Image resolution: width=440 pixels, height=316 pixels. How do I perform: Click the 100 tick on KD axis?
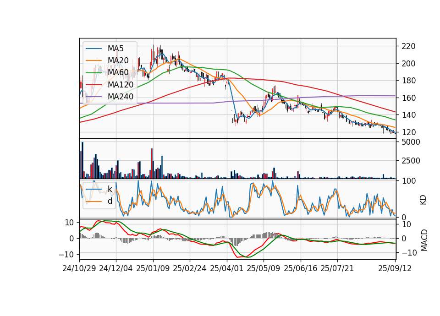[x=408, y=181]
